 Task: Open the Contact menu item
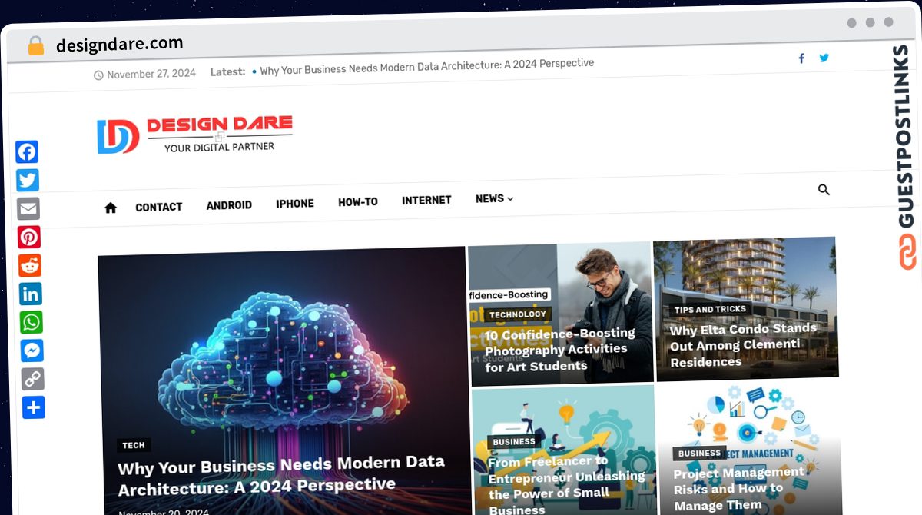tap(159, 207)
